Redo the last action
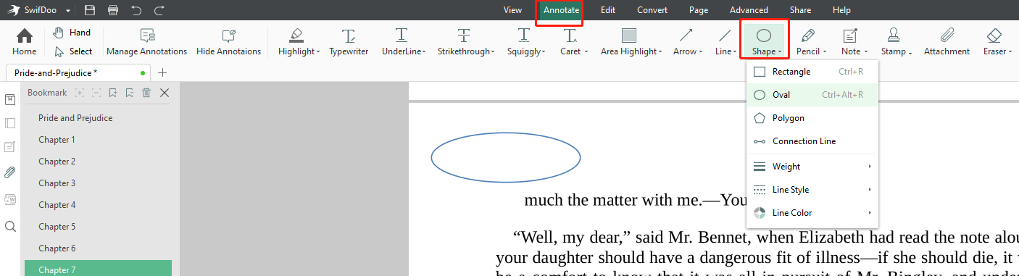The width and height of the screenshot is (1019, 276). point(159,10)
